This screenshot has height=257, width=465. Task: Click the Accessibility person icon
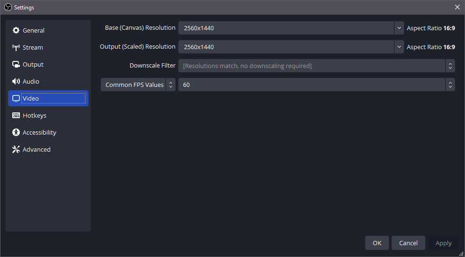(16, 133)
